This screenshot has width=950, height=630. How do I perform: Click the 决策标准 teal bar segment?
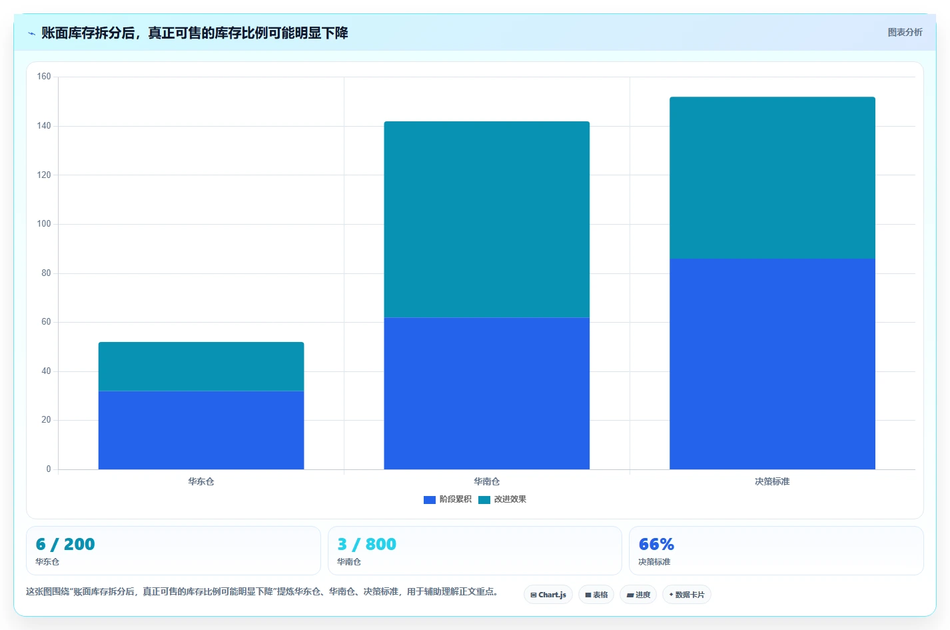(x=772, y=178)
